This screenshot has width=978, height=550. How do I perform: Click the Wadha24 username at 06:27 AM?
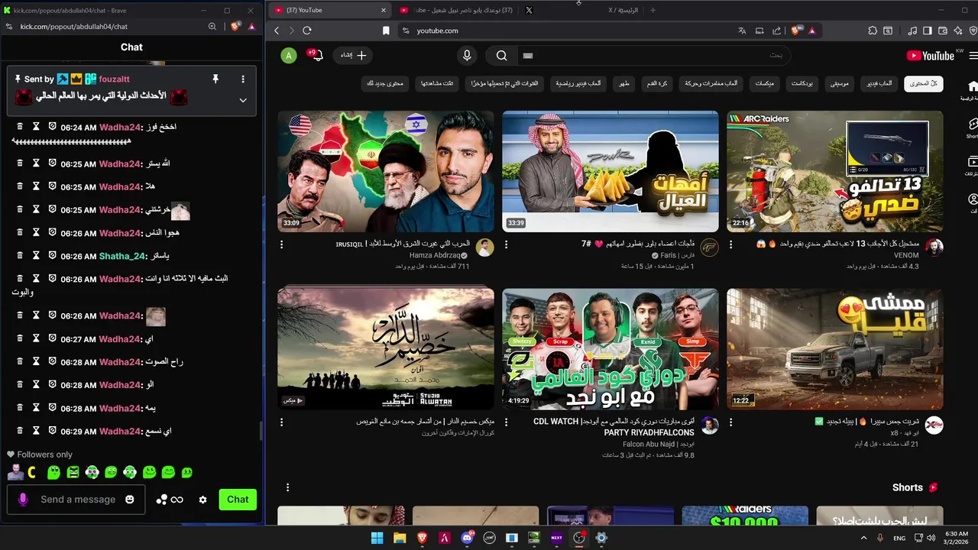(x=120, y=339)
